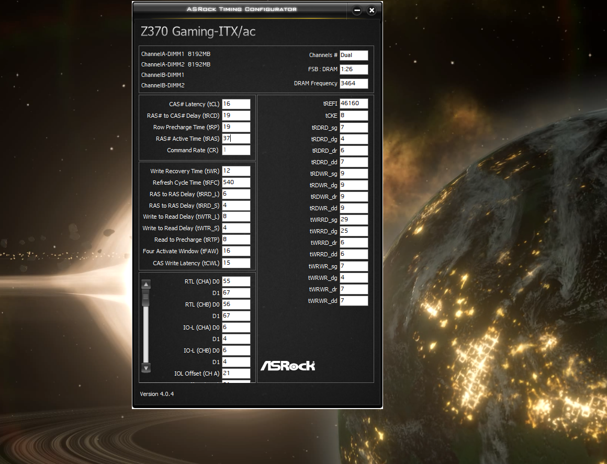The width and height of the screenshot is (607, 464).
Task: Click the FSB : DRAM ratio field
Action: pos(354,70)
